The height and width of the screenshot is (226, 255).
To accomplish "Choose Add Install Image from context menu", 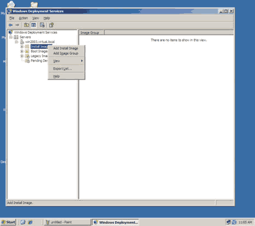I will [x=66, y=48].
